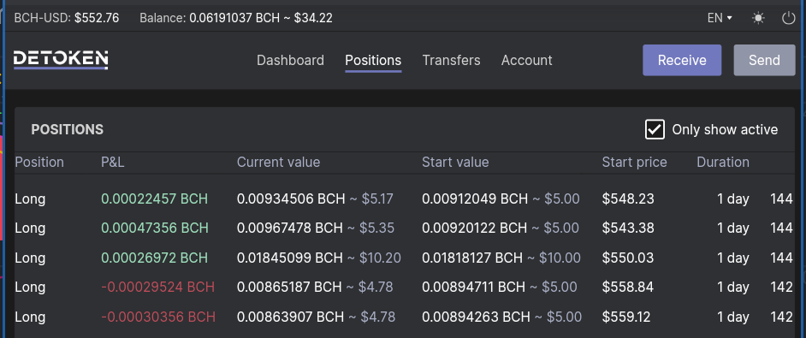Click the BCH-USD price ticker
Viewport: 806px width, 338px height.
pos(67,19)
